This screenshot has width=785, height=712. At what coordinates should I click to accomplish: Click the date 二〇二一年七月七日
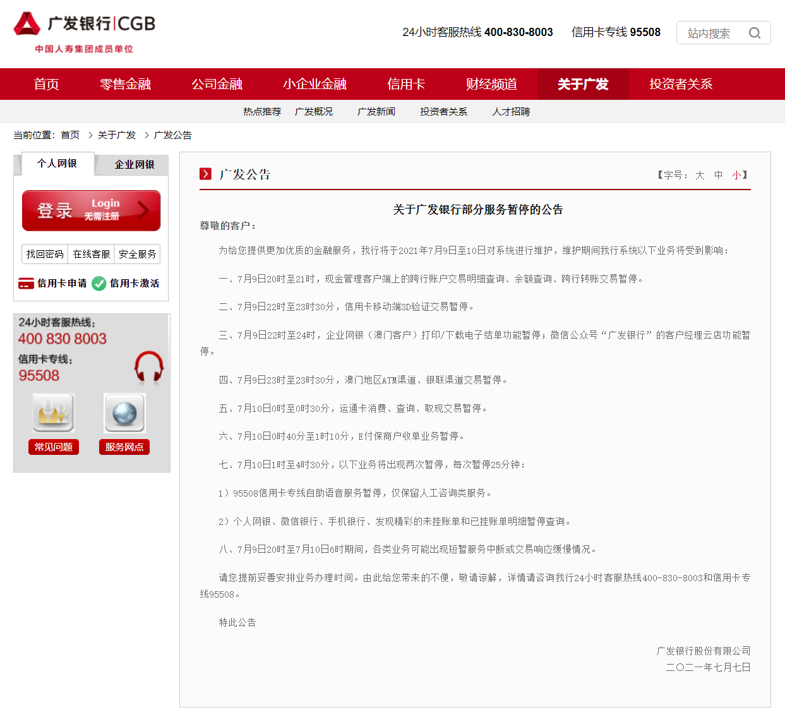[708, 667]
